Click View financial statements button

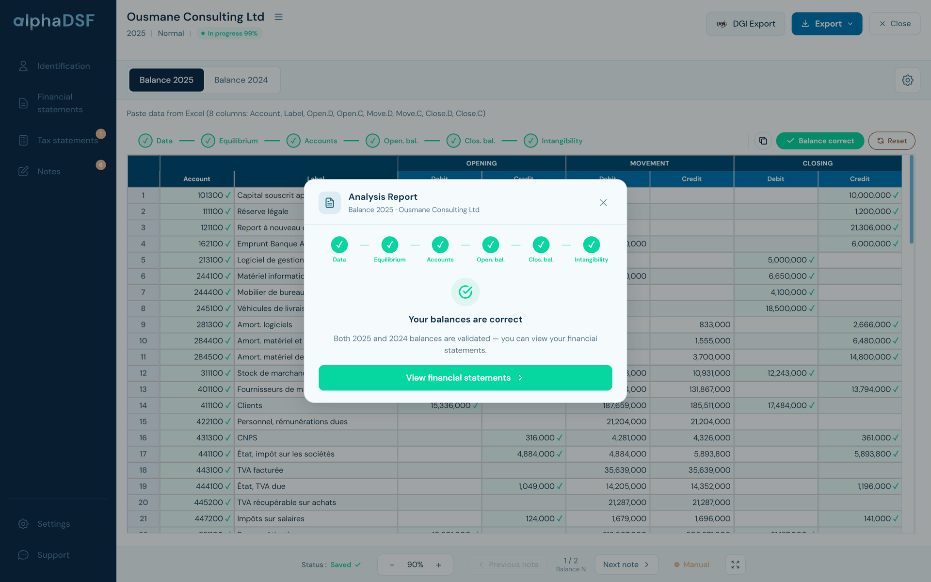pyautogui.click(x=465, y=378)
